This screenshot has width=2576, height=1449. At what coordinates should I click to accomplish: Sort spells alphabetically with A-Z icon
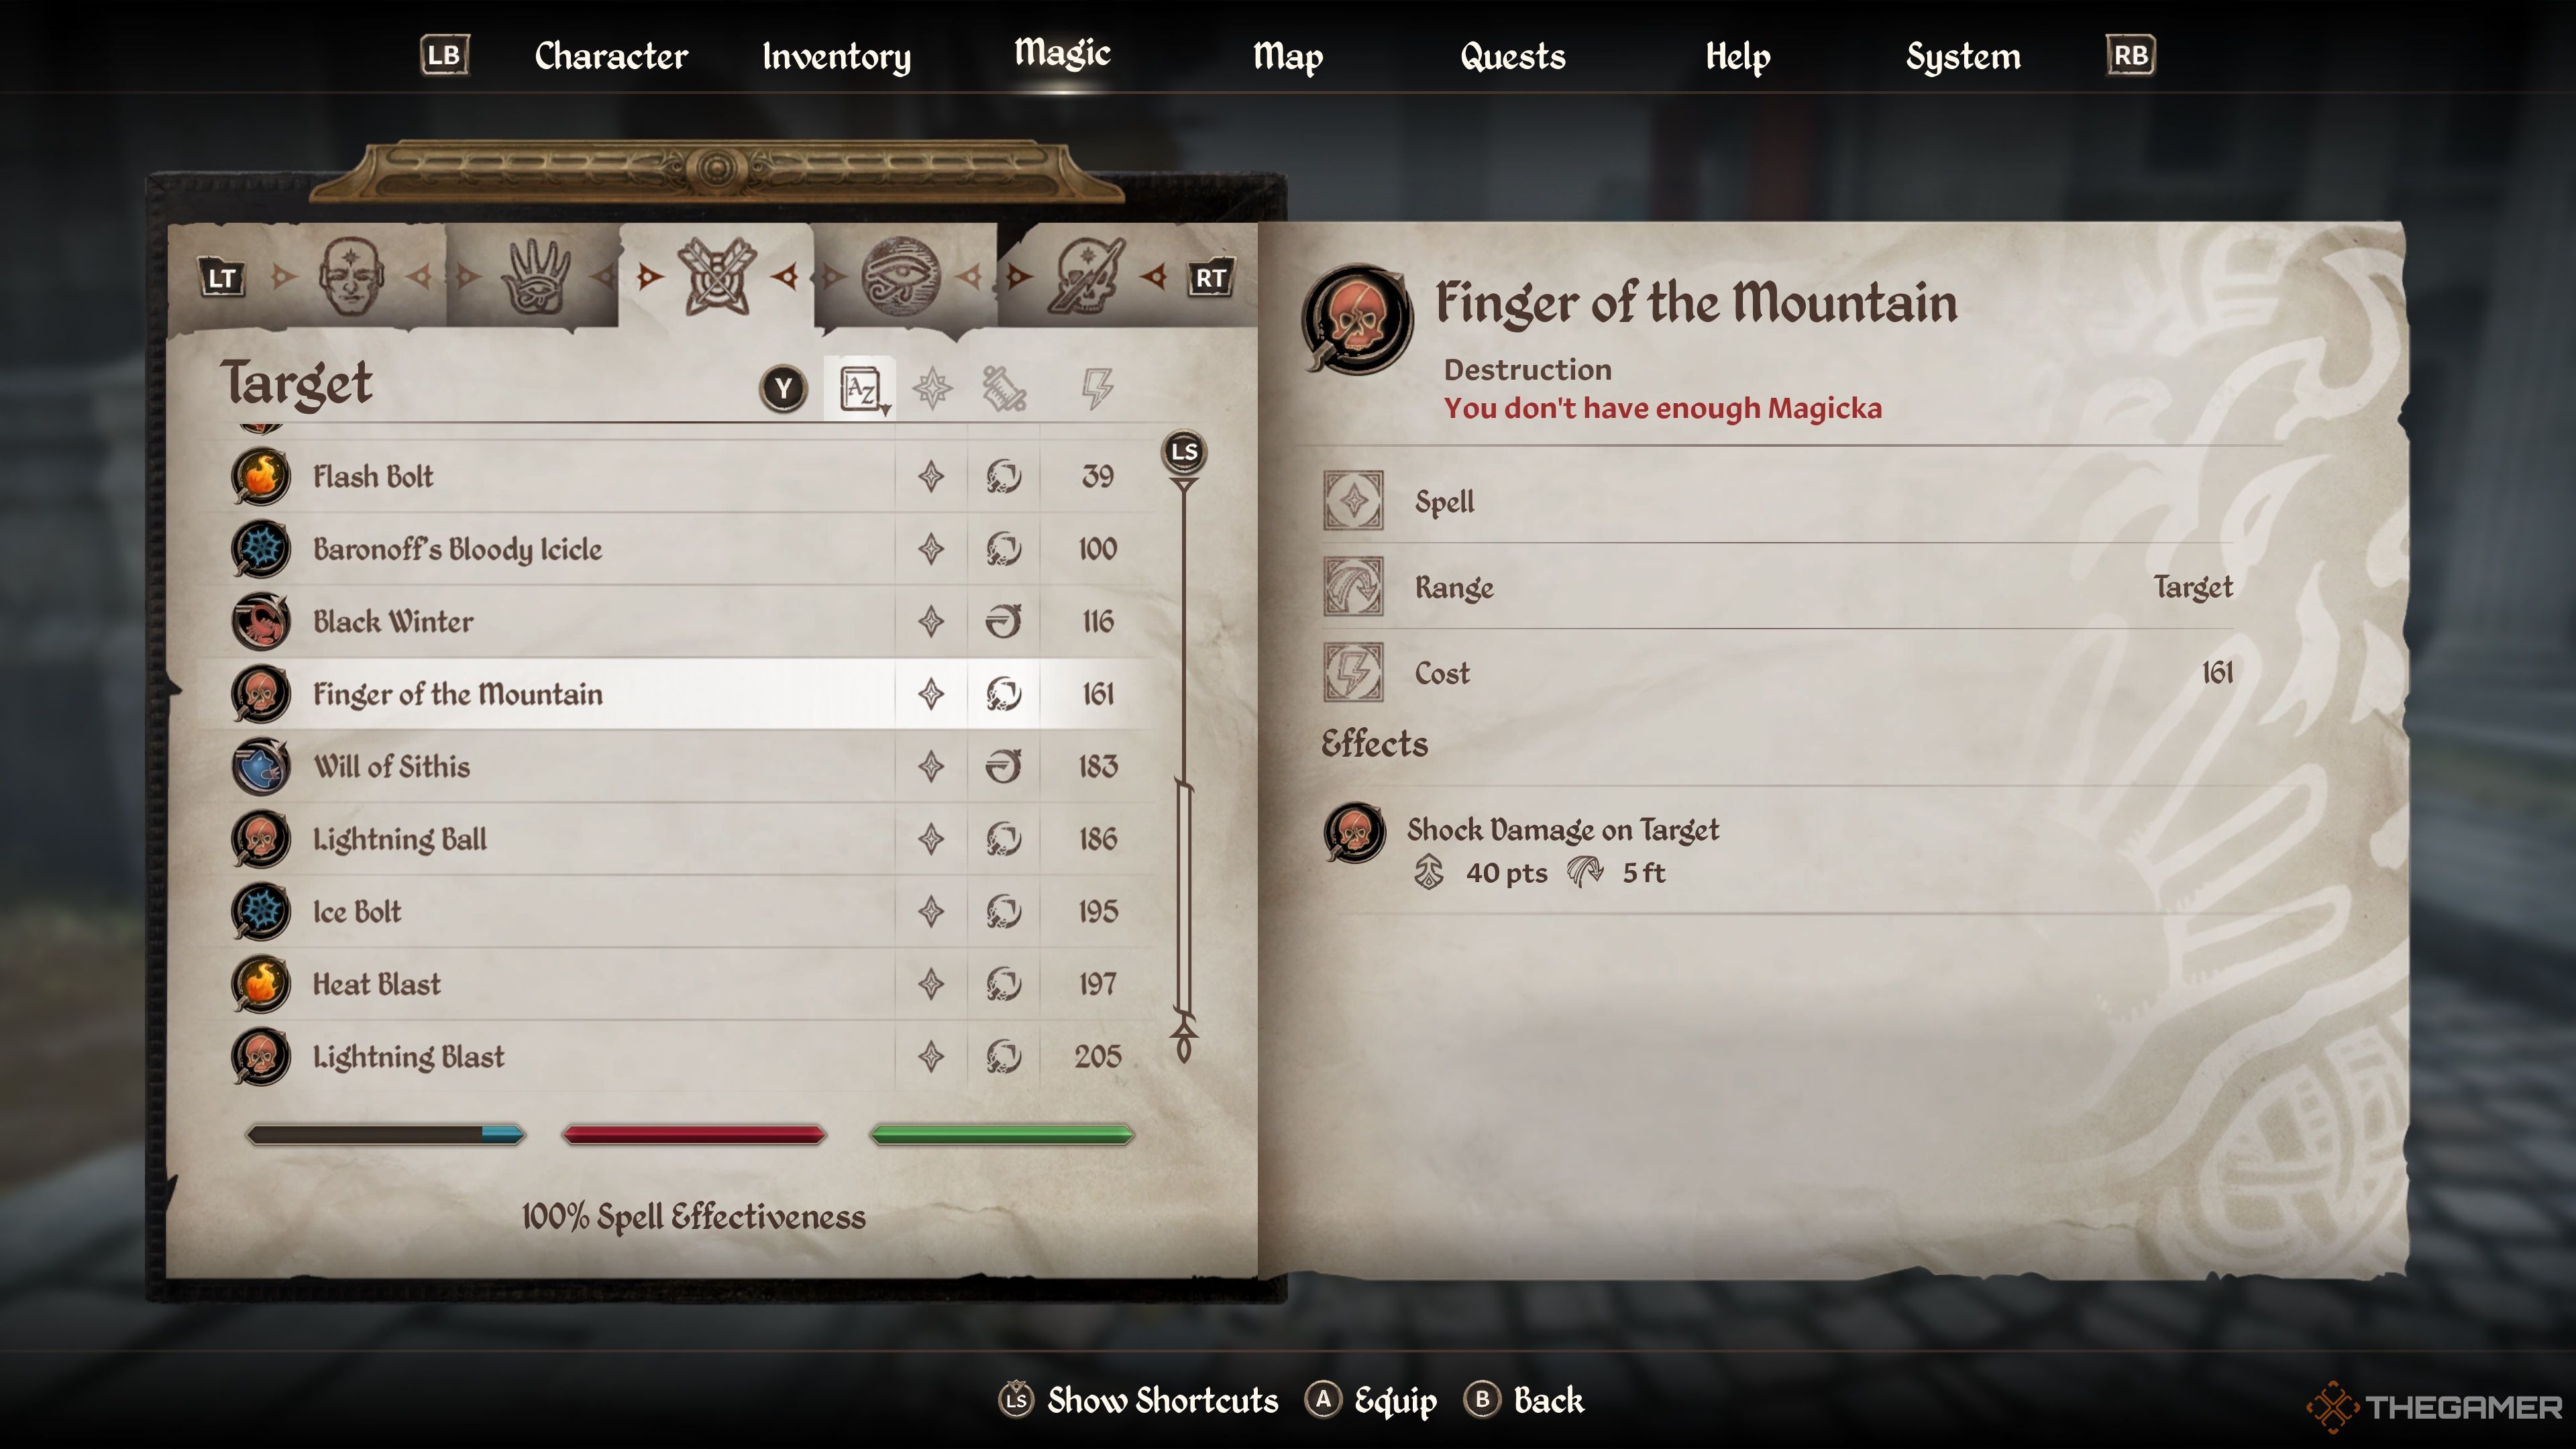[860, 388]
